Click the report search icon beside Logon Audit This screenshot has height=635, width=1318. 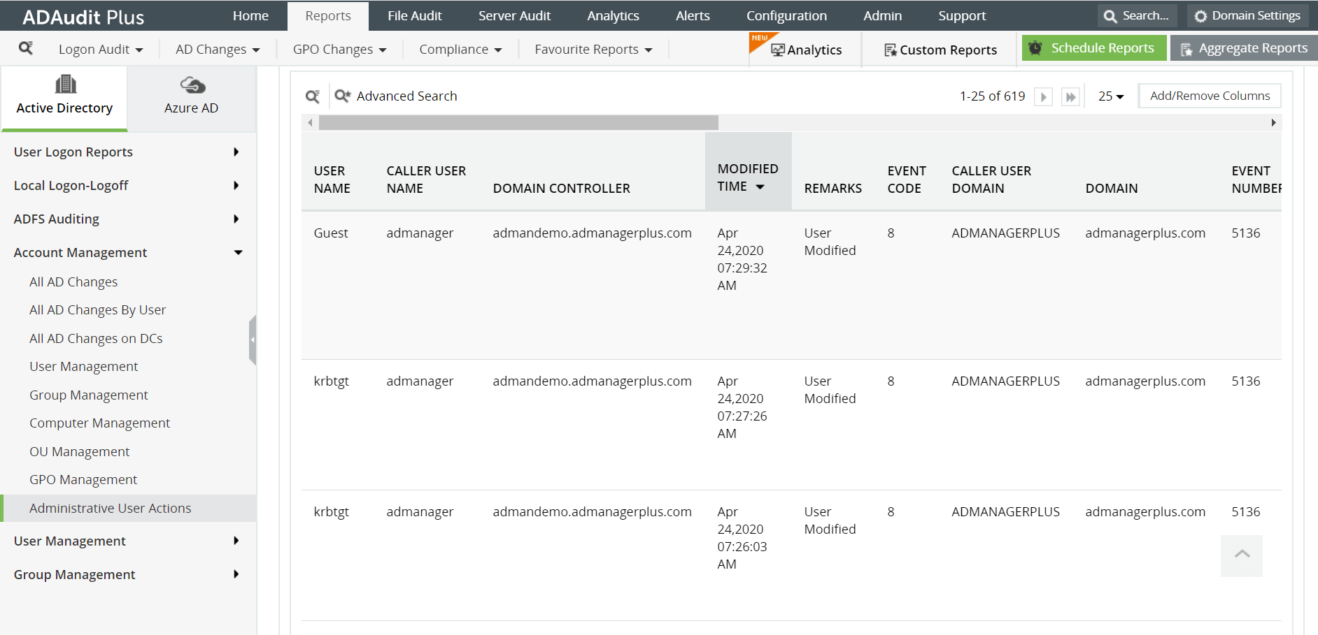click(x=26, y=48)
